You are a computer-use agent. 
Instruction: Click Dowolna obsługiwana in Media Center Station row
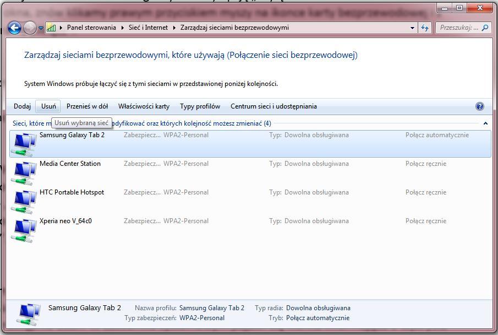point(316,164)
